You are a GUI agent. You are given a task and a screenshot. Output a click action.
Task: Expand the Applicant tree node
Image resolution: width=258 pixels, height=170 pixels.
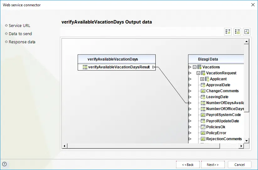click(202, 79)
